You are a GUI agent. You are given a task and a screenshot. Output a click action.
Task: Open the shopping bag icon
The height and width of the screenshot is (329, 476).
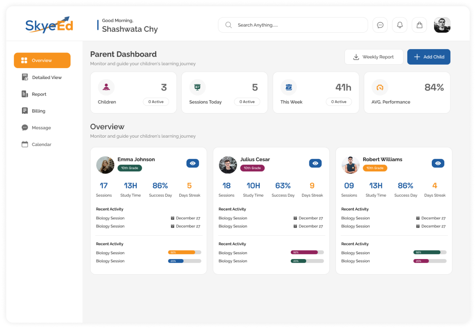point(419,25)
